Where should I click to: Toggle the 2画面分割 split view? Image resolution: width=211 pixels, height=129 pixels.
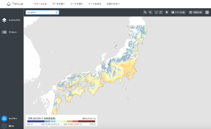click(x=196, y=12)
